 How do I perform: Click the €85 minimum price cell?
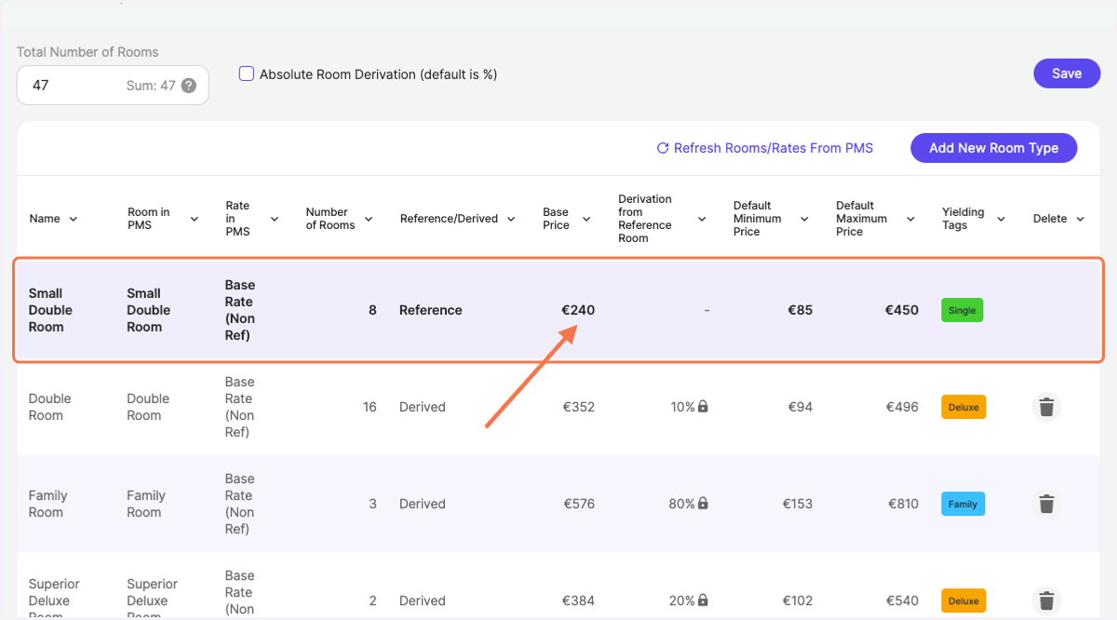click(801, 310)
